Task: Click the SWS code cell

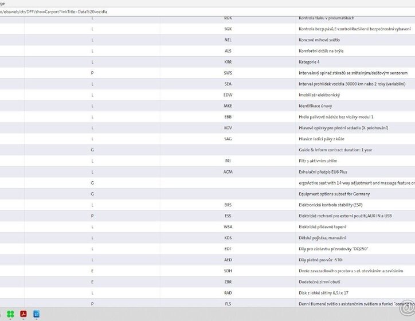Action: [228, 73]
